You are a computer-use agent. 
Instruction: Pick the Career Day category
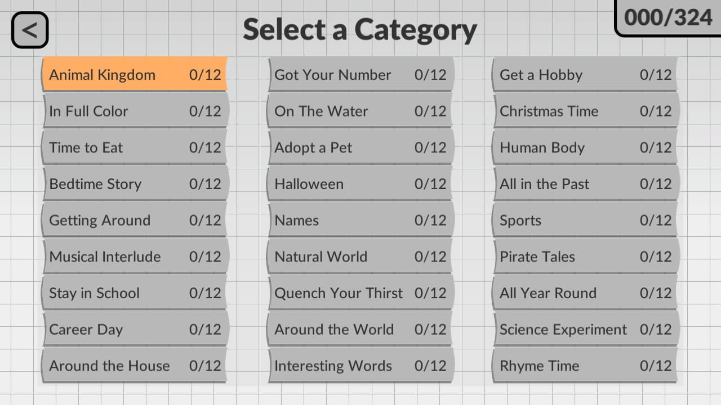[135, 330]
